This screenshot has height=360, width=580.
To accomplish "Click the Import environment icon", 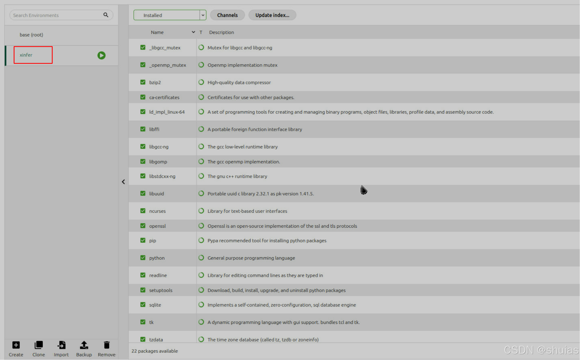I will [61, 345].
